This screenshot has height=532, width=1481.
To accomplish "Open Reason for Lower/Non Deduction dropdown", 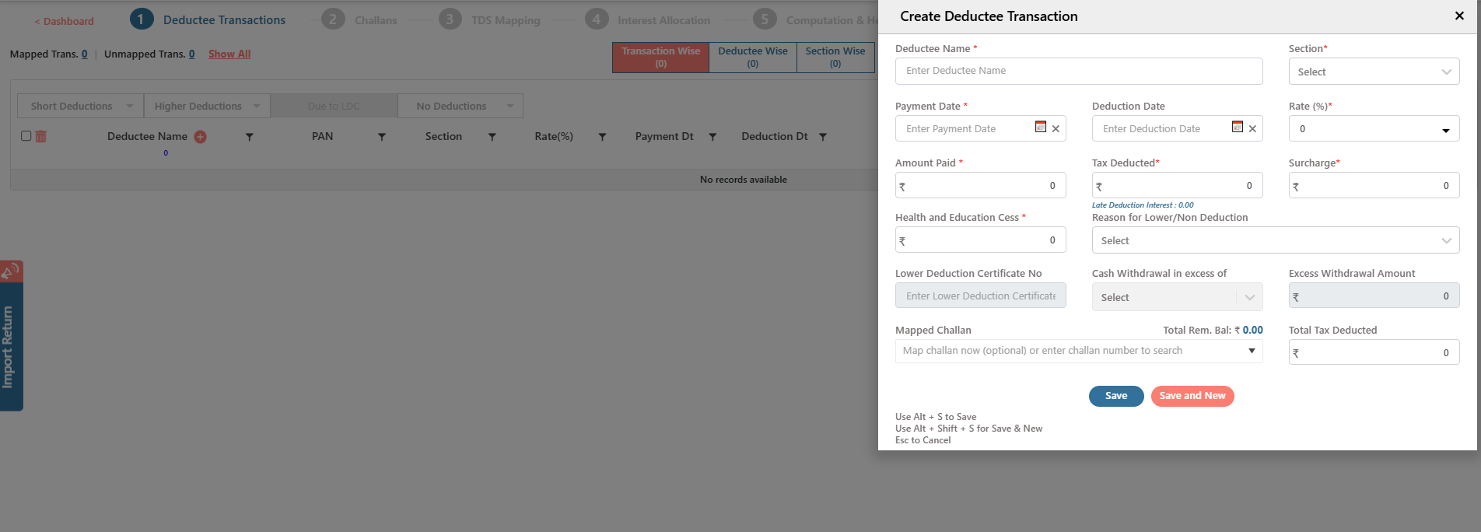I will 1276,240.
